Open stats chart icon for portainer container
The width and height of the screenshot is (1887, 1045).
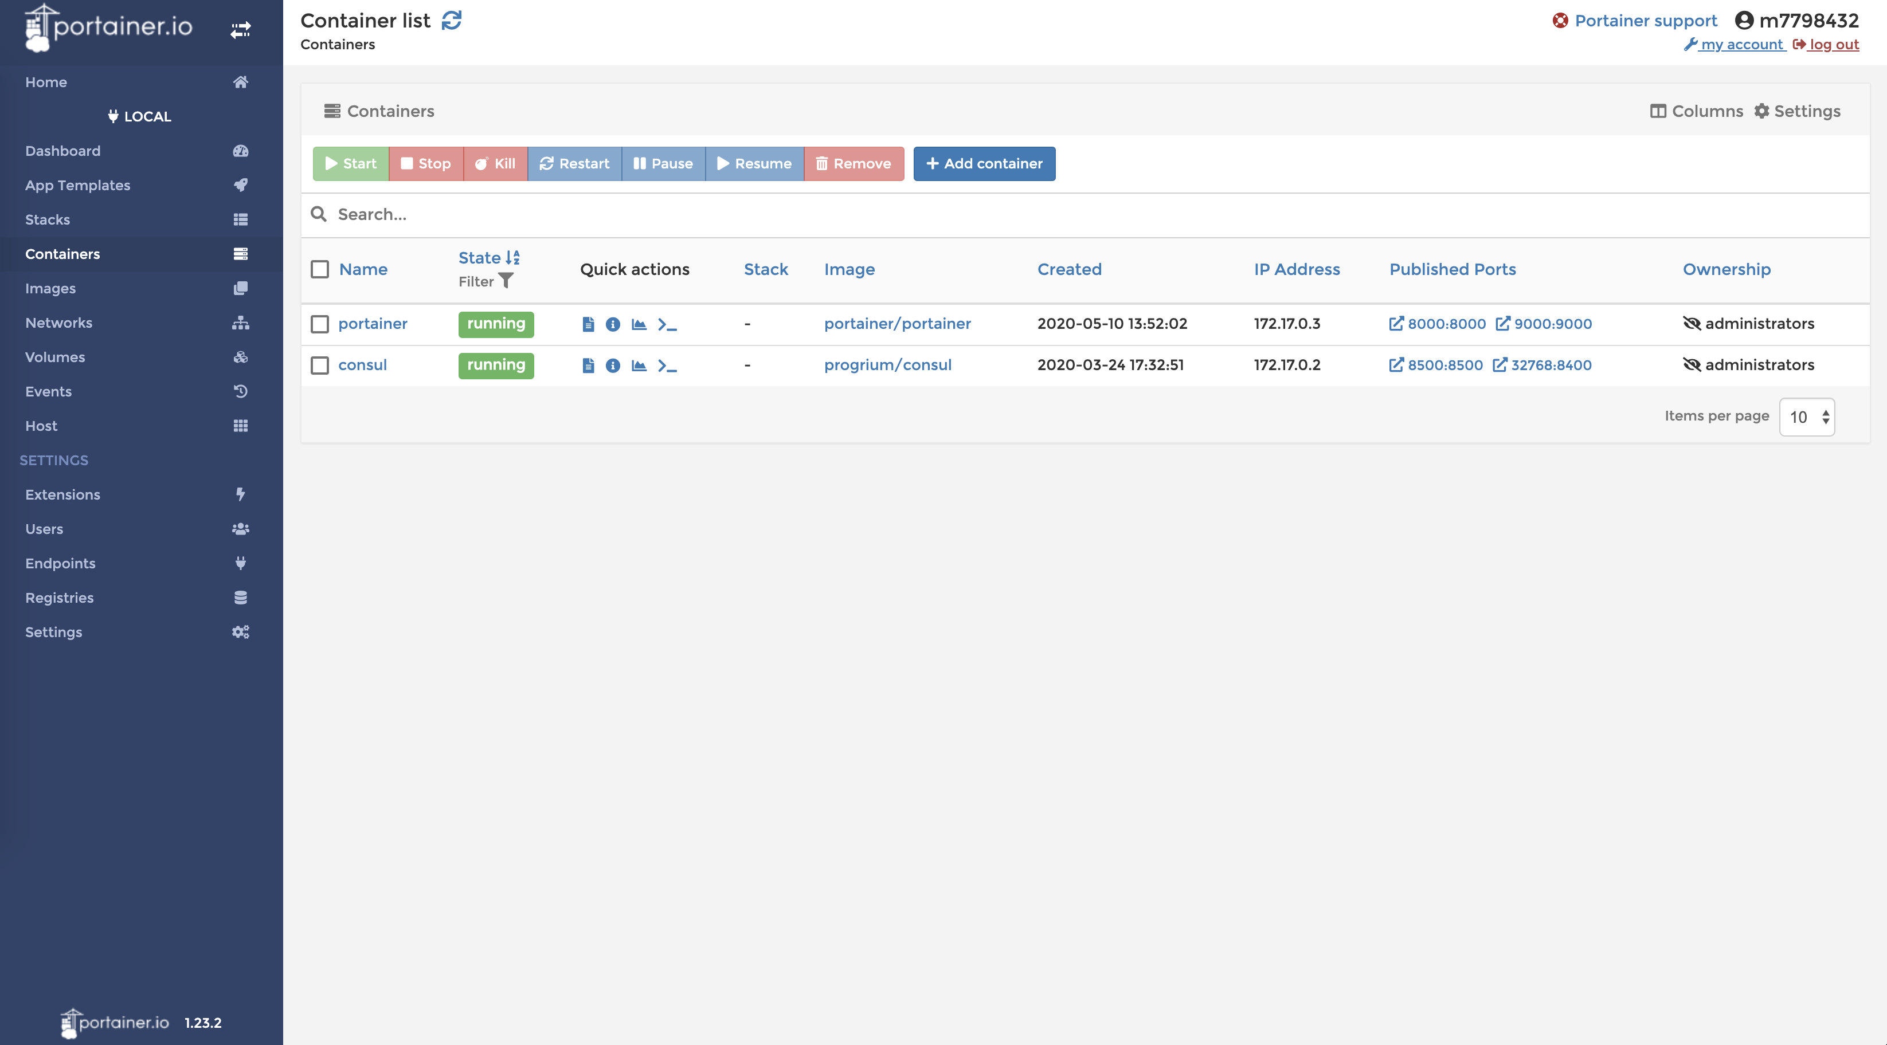(x=639, y=324)
